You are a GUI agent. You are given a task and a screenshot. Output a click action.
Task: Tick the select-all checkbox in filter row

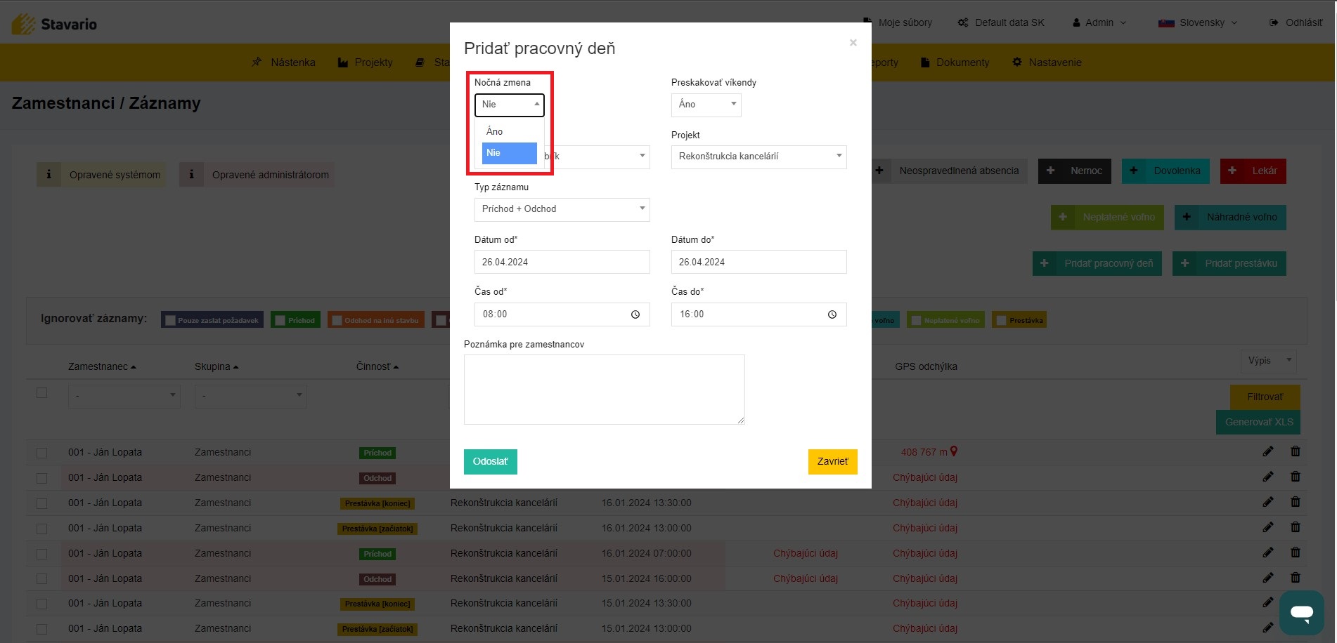(x=42, y=393)
